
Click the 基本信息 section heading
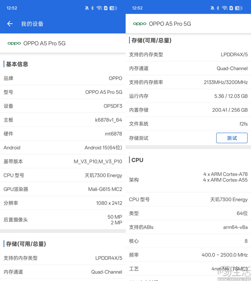17,64
